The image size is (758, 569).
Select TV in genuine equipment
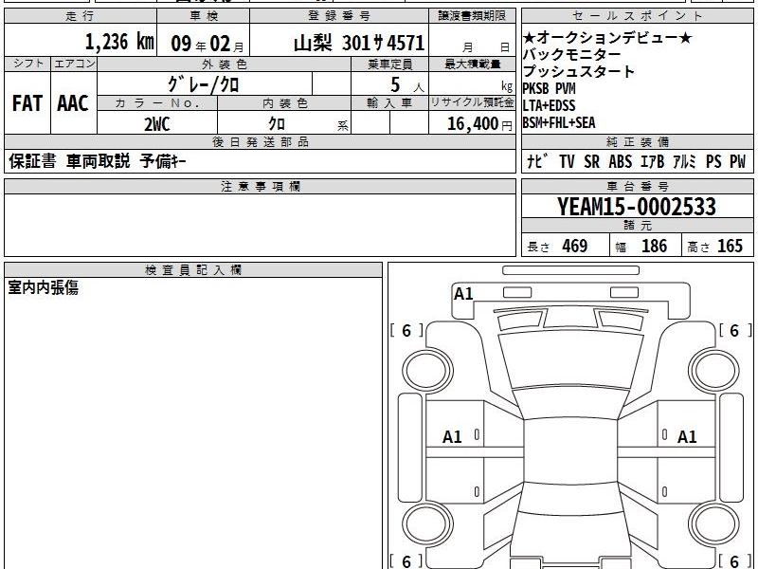point(567,161)
